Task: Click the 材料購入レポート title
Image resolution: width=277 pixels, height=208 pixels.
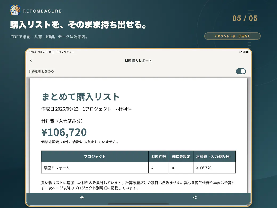Action: (x=138, y=61)
